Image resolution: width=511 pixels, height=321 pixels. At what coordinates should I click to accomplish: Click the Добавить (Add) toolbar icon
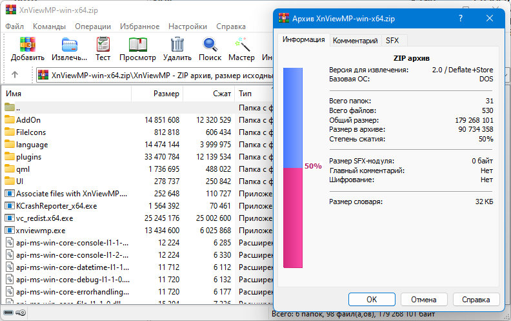pyautogui.click(x=27, y=45)
